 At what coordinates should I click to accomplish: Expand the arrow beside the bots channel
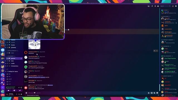point(6,61)
